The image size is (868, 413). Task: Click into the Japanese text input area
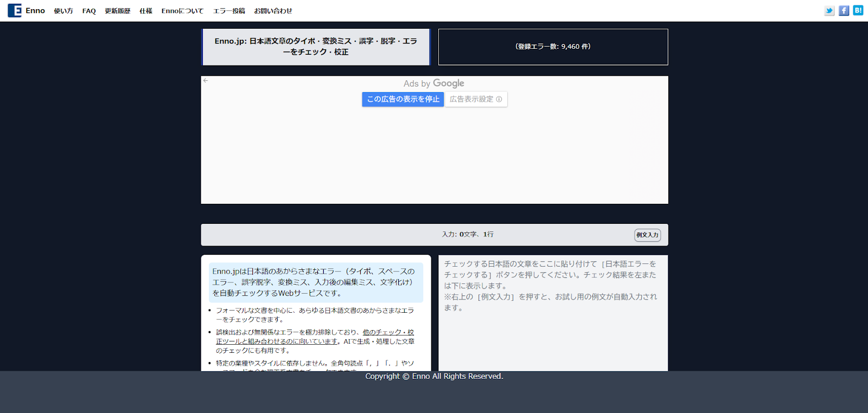(x=553, y=325)
